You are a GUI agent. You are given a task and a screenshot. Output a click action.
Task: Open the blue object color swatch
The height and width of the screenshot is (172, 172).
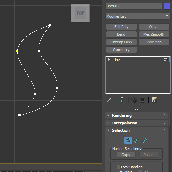click(167, 6)
